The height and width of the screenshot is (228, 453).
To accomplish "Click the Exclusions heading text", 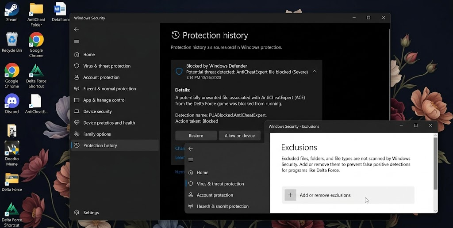I will 299,148.
